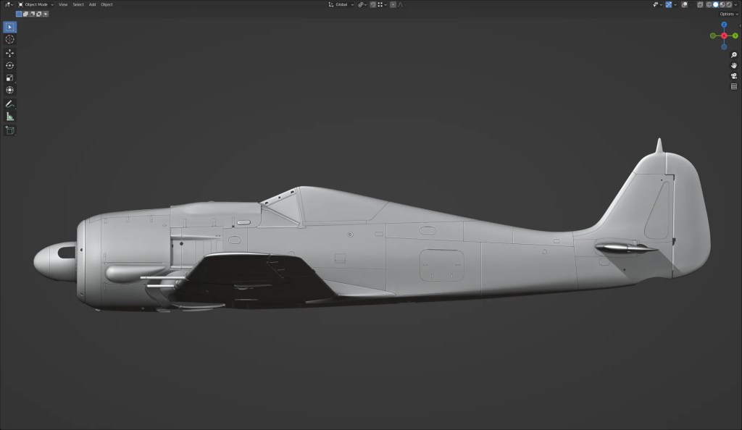Open the Global transform orientation dropdown
This screenshot has height=430, width=742.
pos(341,4)
